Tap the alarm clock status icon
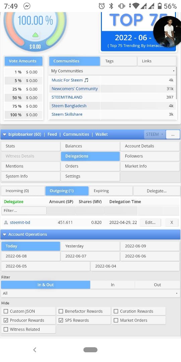Screen dimensions: 181x362 102,6
